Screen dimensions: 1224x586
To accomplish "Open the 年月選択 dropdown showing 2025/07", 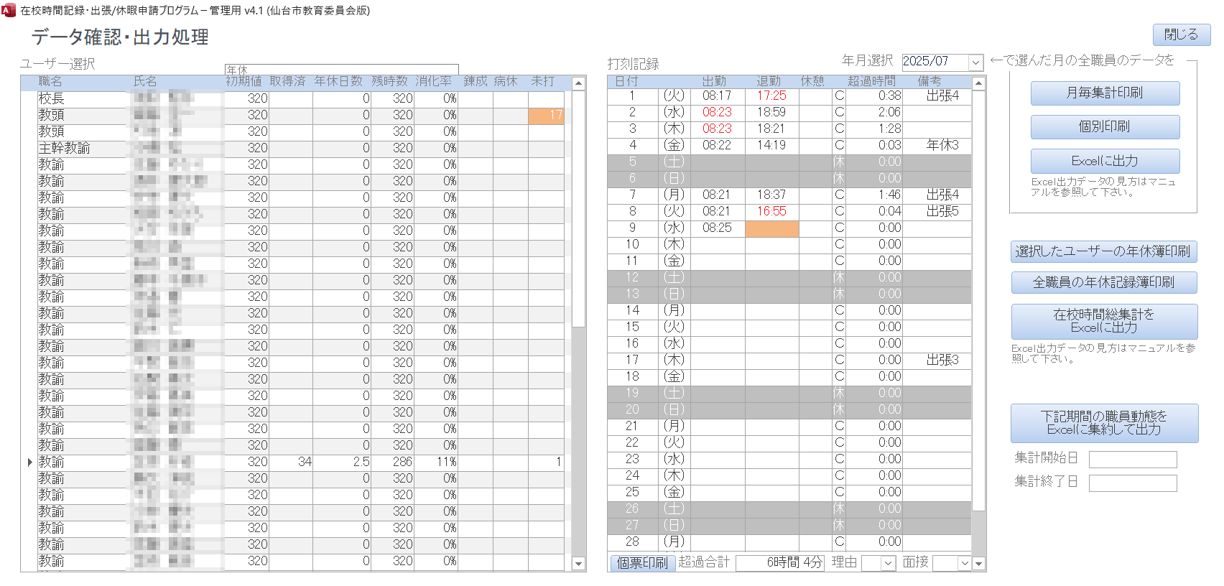I will click(975, 62).
